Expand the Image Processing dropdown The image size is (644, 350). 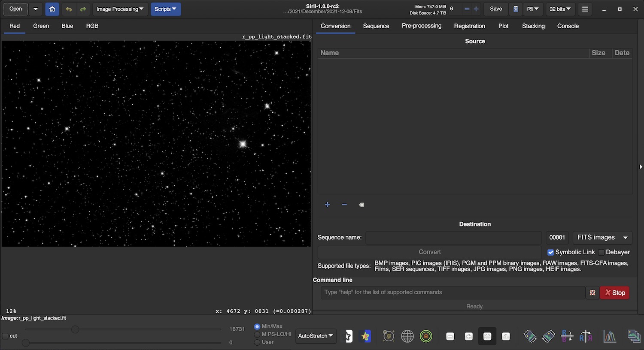click(x=120, y=9)
